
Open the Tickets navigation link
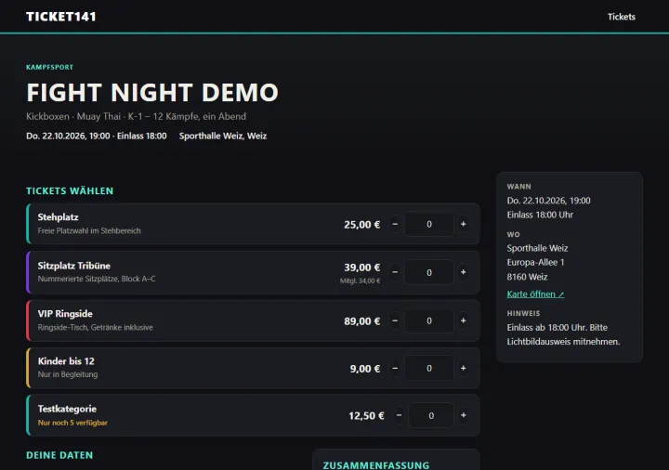[622, 17]
